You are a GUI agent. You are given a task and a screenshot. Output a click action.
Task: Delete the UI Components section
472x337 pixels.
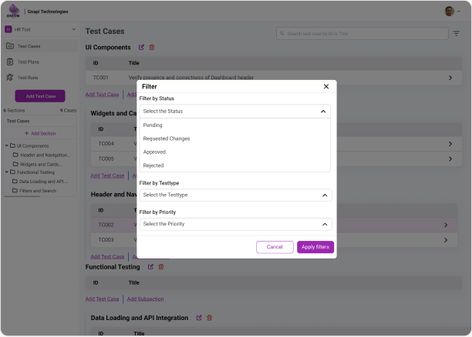click(x=152, y=47)
